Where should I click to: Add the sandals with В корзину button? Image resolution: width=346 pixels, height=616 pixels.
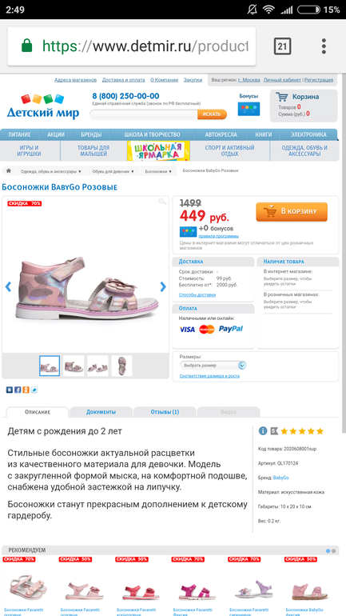[x=292, y=212]
